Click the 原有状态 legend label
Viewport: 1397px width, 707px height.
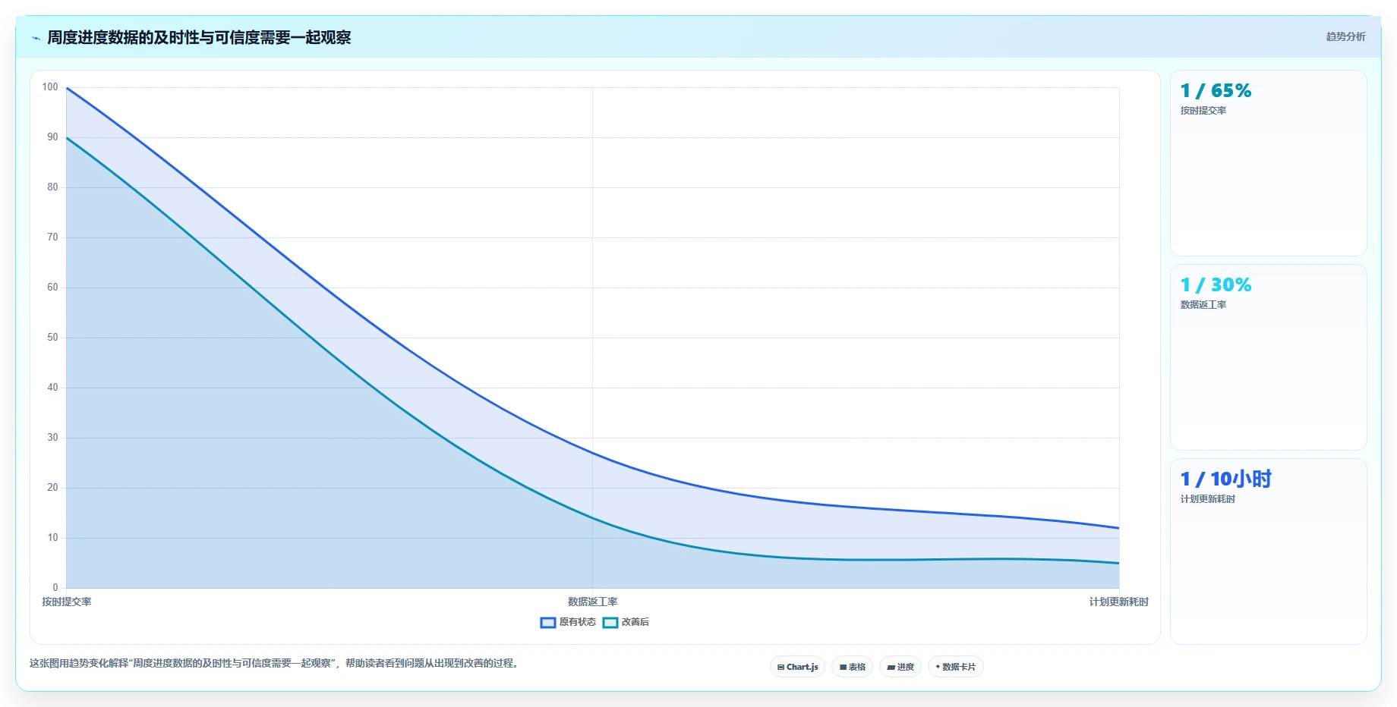pos(578,622)
